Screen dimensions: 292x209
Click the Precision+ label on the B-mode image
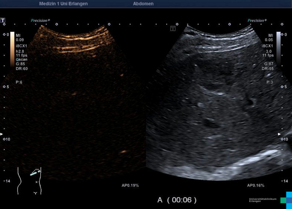pyautogui.click(x=257, y=21)
